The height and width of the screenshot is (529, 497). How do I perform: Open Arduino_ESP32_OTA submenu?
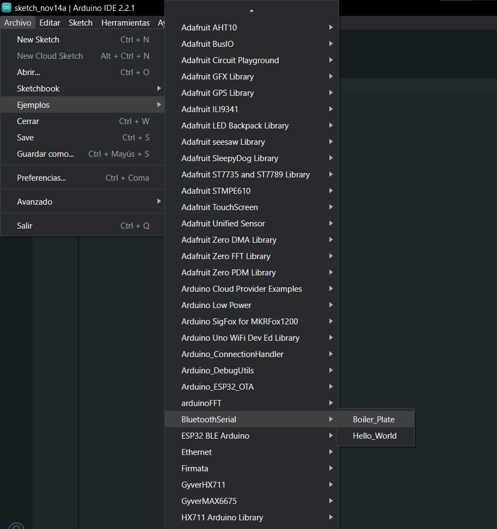coord(251,387)
